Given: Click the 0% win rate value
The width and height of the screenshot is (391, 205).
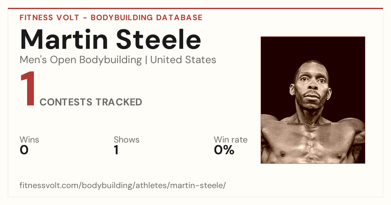Looking at the screenshot, I should click(x=224, y=150).
